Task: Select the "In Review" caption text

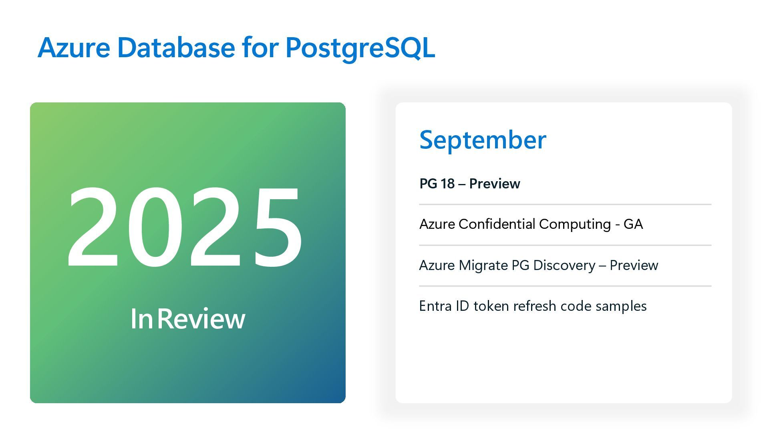Action: [187, 319]
